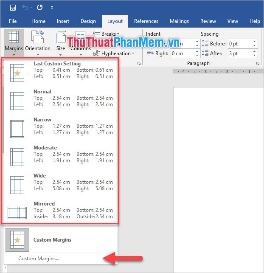
Task: Open the Help tab
Action: [255, 21]
